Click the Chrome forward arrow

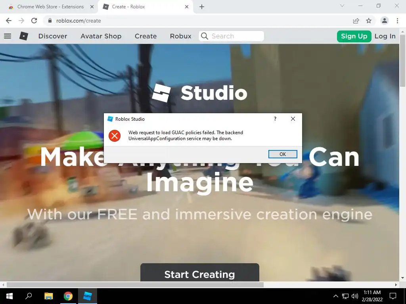click(x=21, y=21)
